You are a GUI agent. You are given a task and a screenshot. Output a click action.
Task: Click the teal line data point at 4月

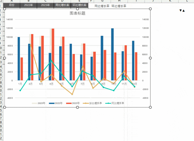coord(51,61)
